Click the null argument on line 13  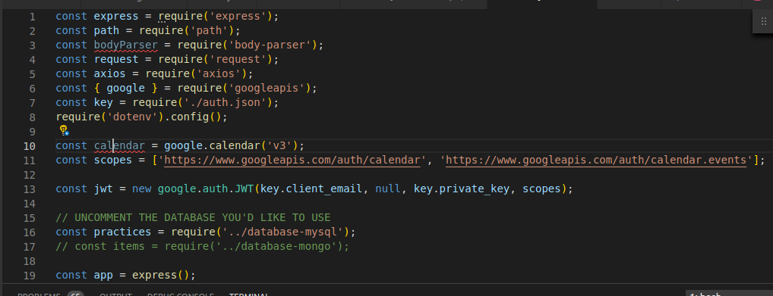pyautogui.click(x=388, y=189)
